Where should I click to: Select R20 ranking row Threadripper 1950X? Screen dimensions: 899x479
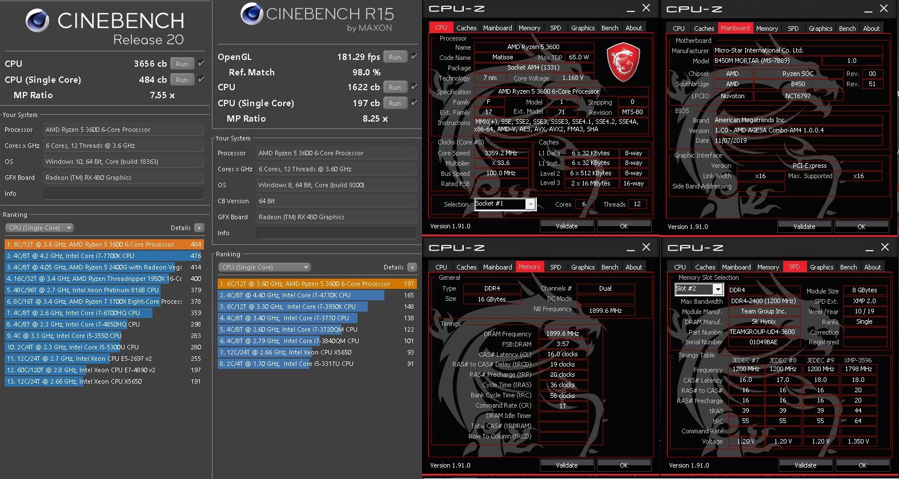coord(104,279)
